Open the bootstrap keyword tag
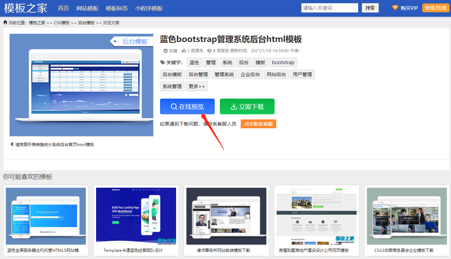The height and width of the screenshot is (259, 451). (x=283, y=62)
